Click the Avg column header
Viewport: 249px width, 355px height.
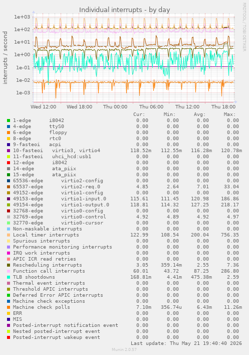point(200,114)
